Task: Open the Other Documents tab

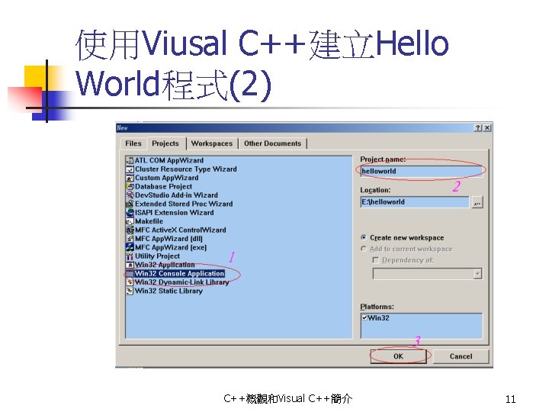Action: coord(272,143)
